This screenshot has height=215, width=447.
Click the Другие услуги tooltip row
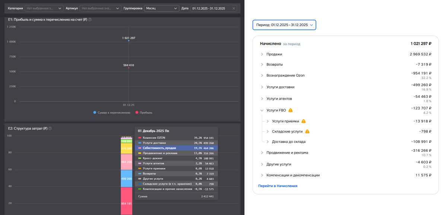click(177, 179)
